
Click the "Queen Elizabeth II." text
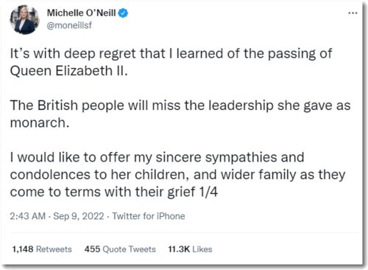click(x=68, y=71)
